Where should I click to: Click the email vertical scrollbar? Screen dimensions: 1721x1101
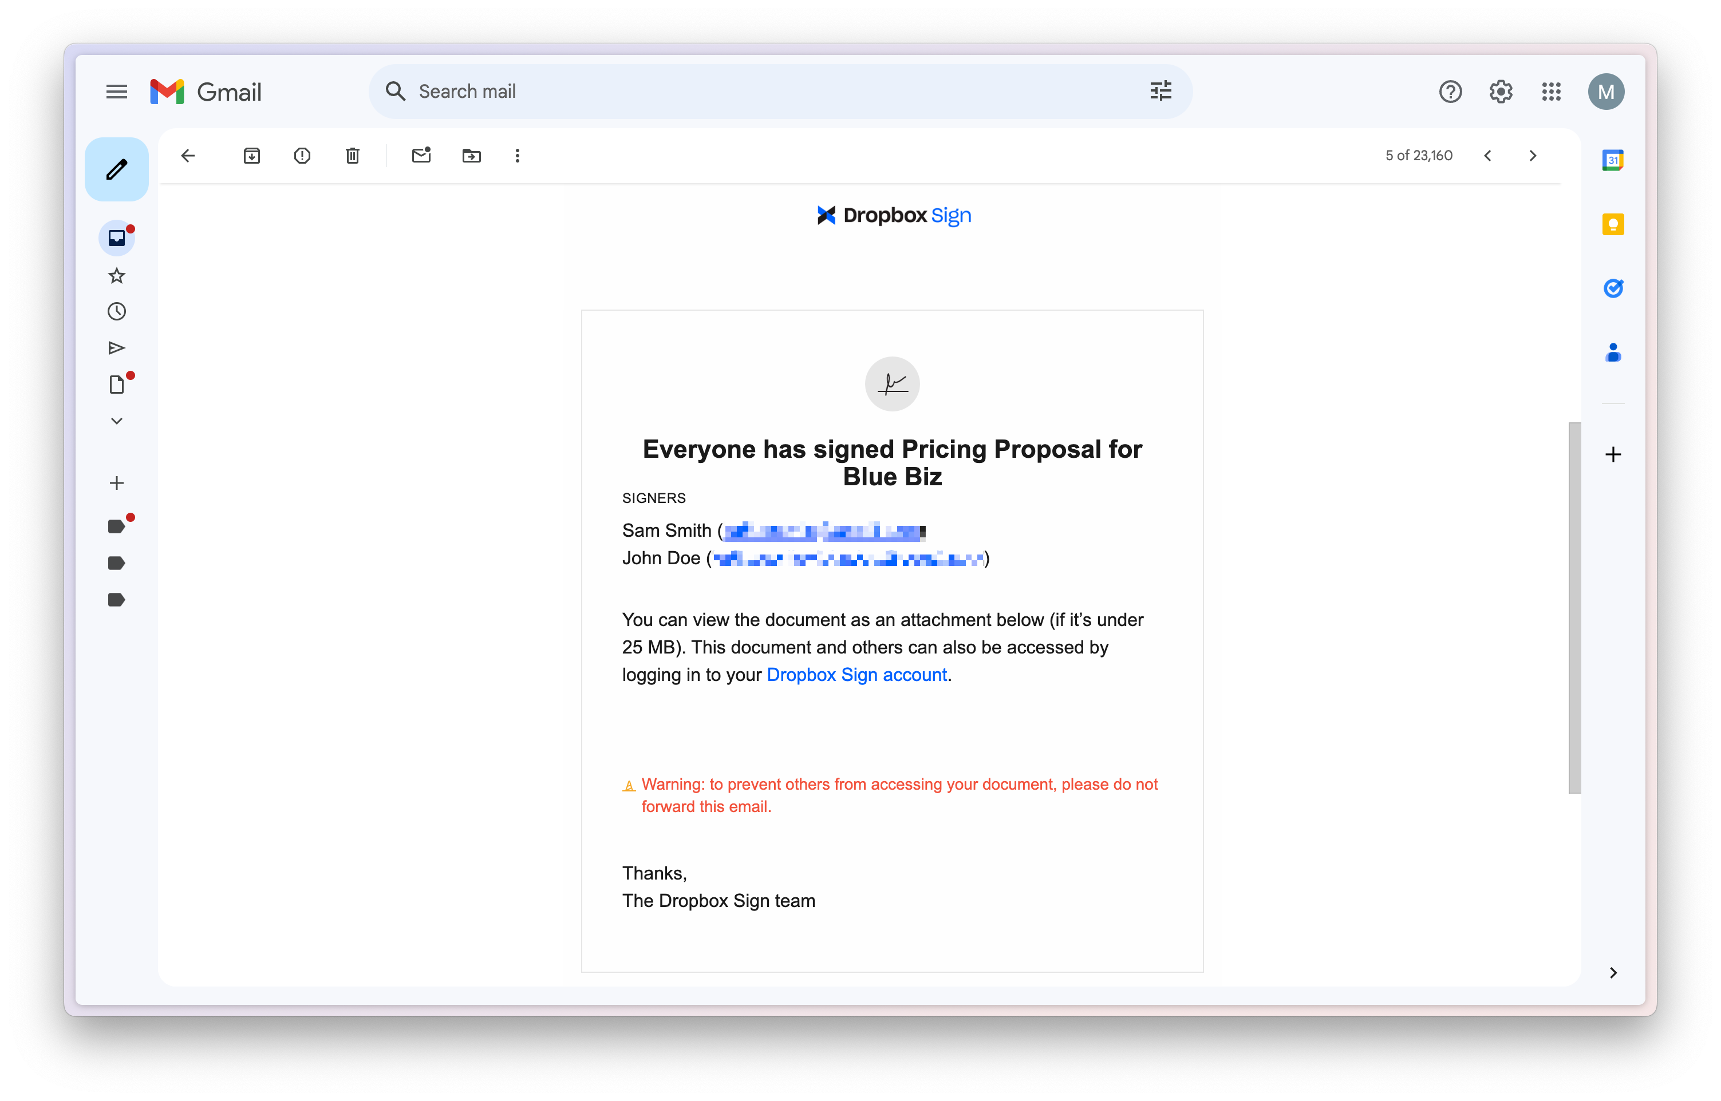pos(1574,608)
